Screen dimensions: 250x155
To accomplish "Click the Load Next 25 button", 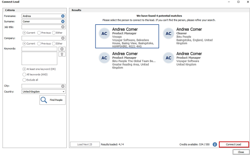I will coord(85,145).
